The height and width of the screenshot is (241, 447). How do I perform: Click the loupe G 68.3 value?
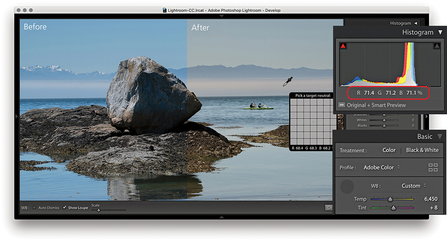pos(311,148)
